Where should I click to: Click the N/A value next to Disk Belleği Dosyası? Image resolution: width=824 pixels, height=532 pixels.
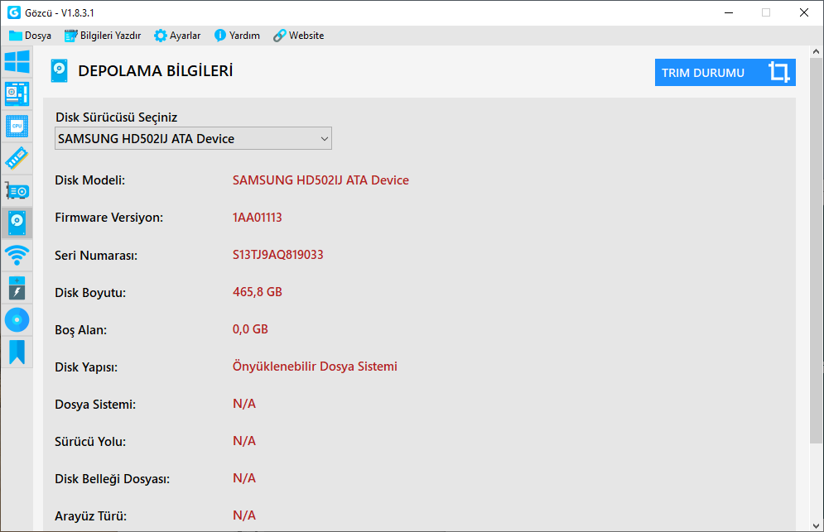coord(244,478)
